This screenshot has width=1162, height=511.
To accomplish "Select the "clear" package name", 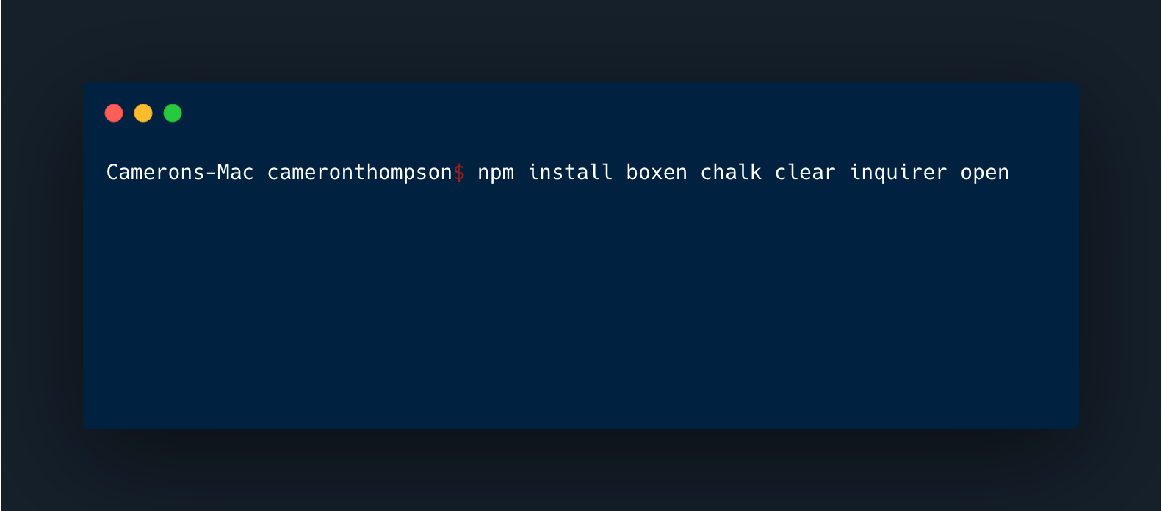I will click(x=805, y=172).
